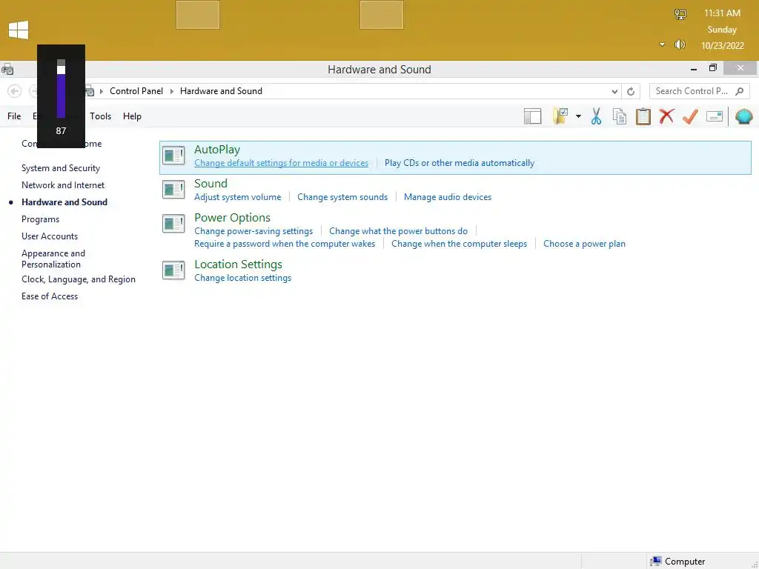This screenshot has height=569, width=759.
Task: Click Control Panel in the breadcrumb
Action: 136,91
